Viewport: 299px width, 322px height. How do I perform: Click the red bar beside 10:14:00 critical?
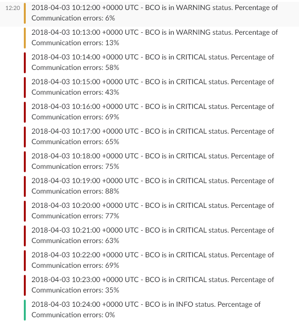[25, 63]
